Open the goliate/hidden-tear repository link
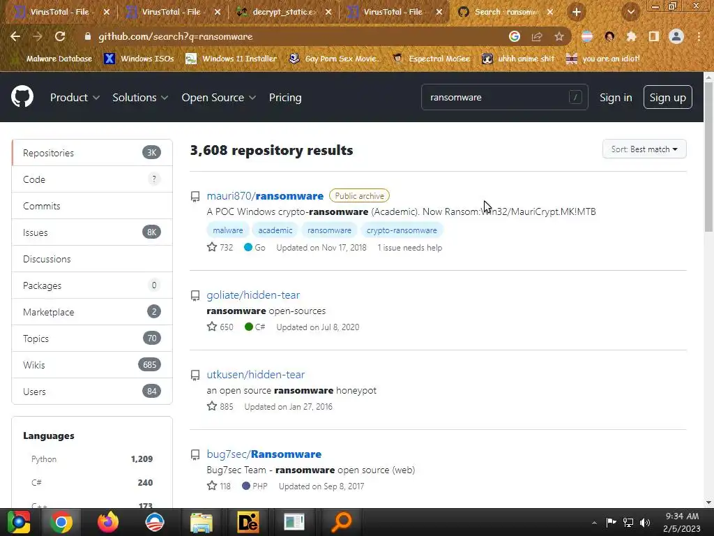 click(253, 295)
